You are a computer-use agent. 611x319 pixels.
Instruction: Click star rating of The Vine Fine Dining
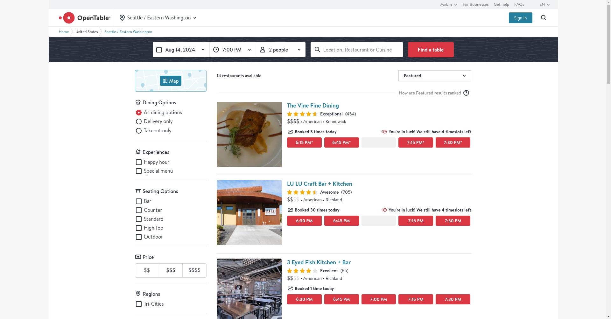coord(302,114)
